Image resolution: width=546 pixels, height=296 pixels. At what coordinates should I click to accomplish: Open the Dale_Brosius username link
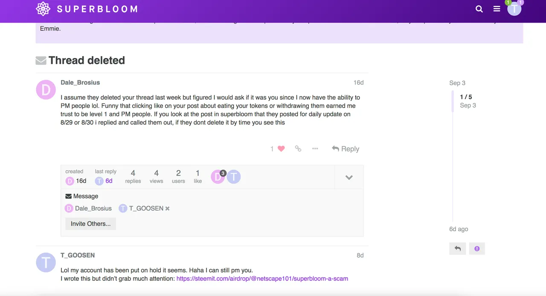pyautogui.click(x=80, y=82)
